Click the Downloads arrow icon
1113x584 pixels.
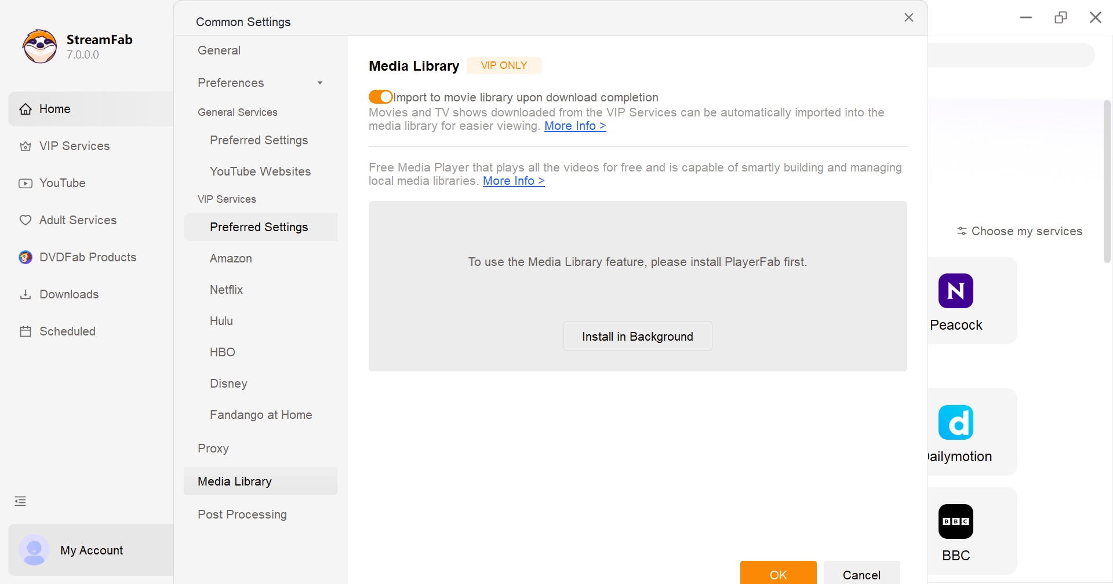point(26,294)
